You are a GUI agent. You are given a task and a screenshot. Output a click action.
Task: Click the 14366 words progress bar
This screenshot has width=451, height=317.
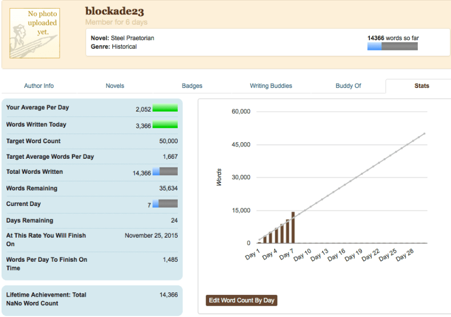click(392, 46)
